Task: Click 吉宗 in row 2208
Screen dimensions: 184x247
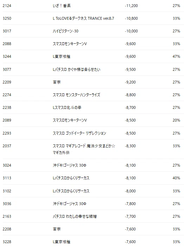Action: (x=57, y=229)
